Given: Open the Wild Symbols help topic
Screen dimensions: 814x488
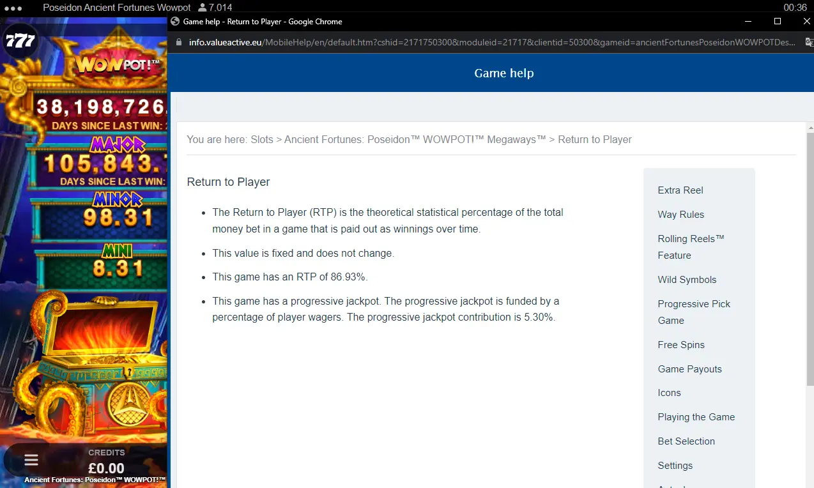Looking at the screenshot, I should click(x=687, y=280).
